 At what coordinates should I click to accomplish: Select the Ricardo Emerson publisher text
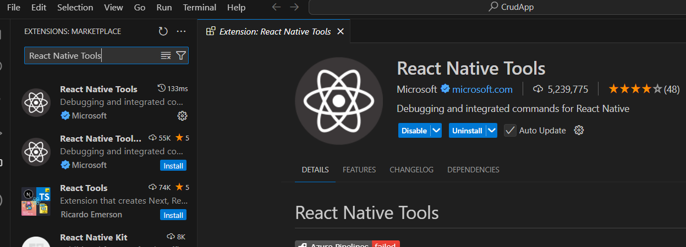coord(91,215)
